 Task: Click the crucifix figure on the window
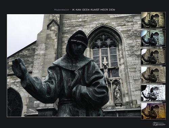coord(106,70)
